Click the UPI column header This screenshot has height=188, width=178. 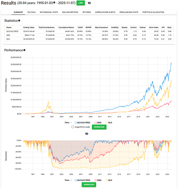163,28
